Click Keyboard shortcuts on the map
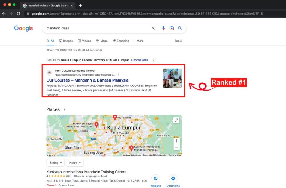Screen dimensions: 286x188 pyautogui.click(x=132, y=155)
